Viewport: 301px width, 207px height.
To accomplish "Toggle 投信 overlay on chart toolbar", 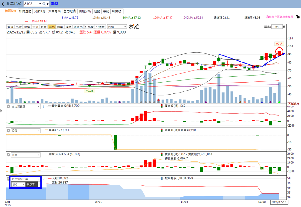I will 27,27.
